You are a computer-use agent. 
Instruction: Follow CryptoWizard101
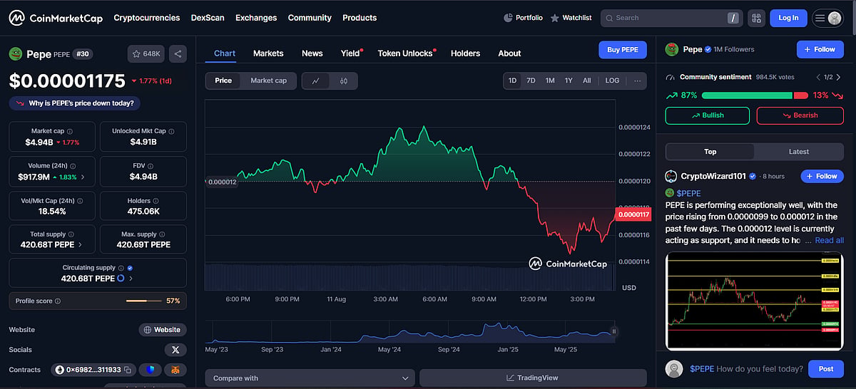(822, 176)
